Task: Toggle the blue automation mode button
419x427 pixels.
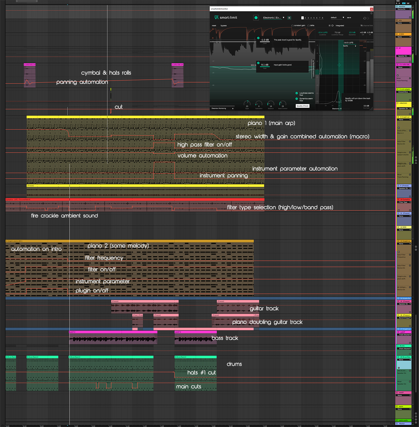Action: coord(404,3)
